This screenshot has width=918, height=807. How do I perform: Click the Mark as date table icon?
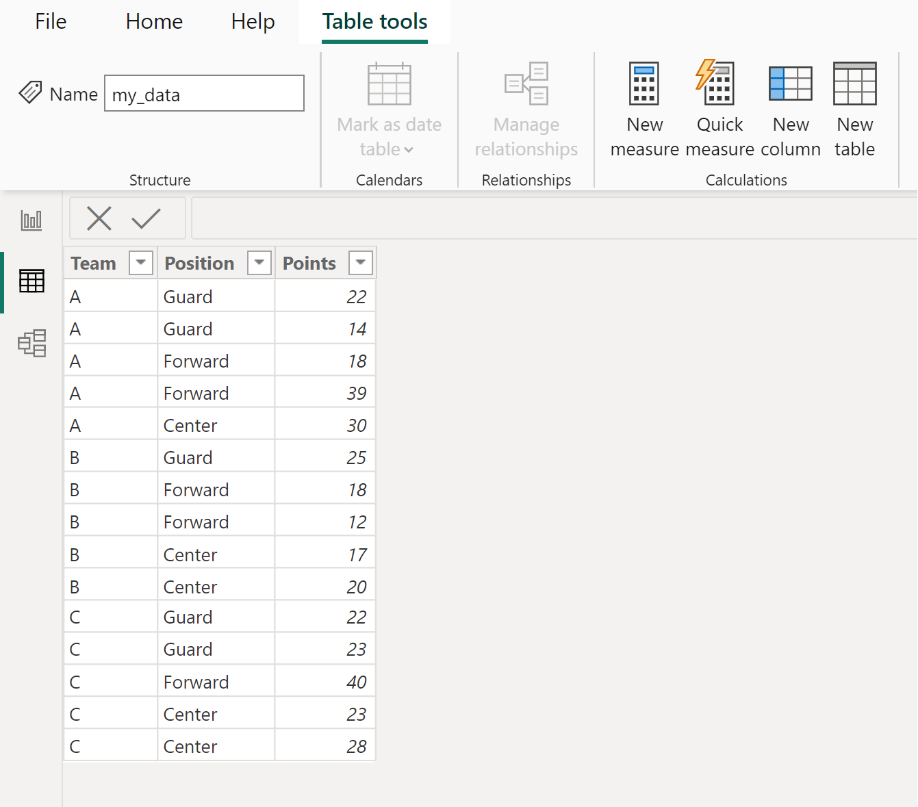tap(389, 84)
